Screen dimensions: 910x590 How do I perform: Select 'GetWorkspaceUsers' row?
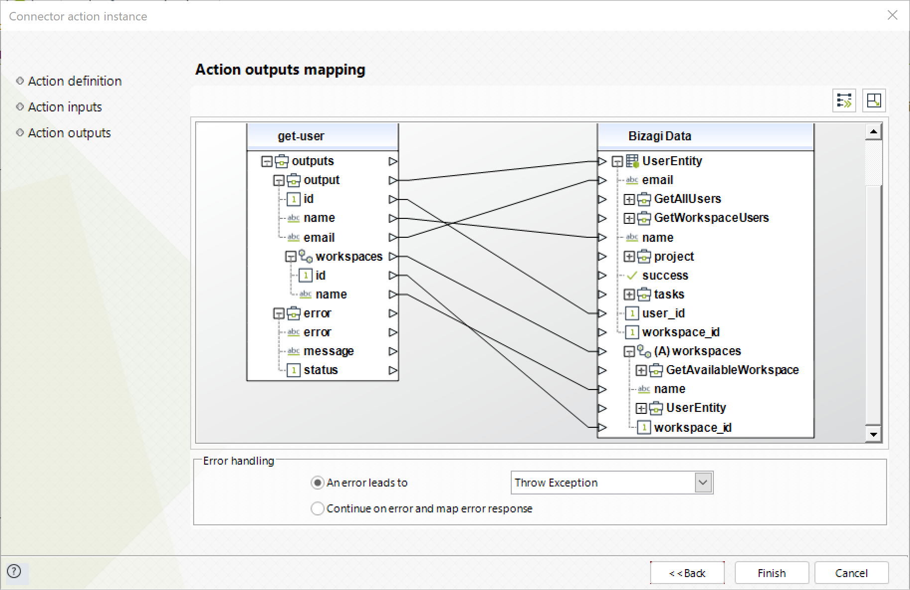(711, 218)
